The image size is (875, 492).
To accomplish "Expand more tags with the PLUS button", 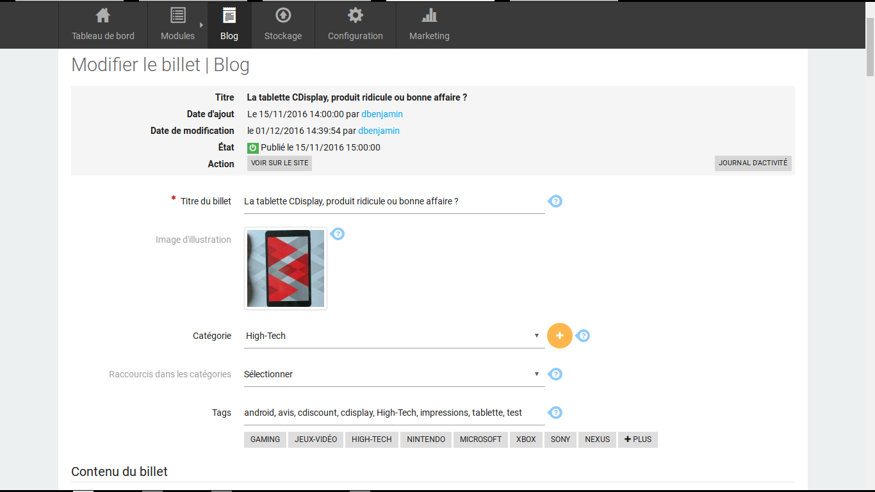I will tap(637, 439).
